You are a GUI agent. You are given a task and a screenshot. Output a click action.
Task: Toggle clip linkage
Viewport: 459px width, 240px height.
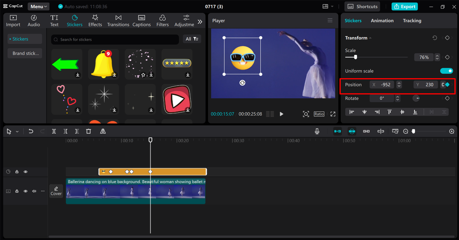tap(366, 131)
